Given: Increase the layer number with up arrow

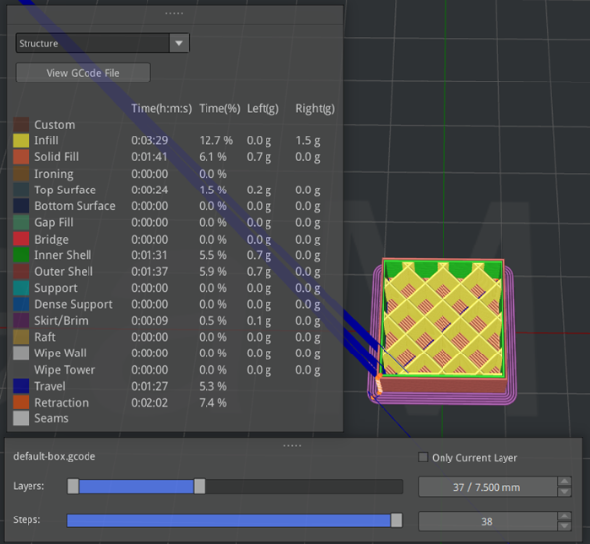Looking at the screenshot, I should click(x=563, y=482).
